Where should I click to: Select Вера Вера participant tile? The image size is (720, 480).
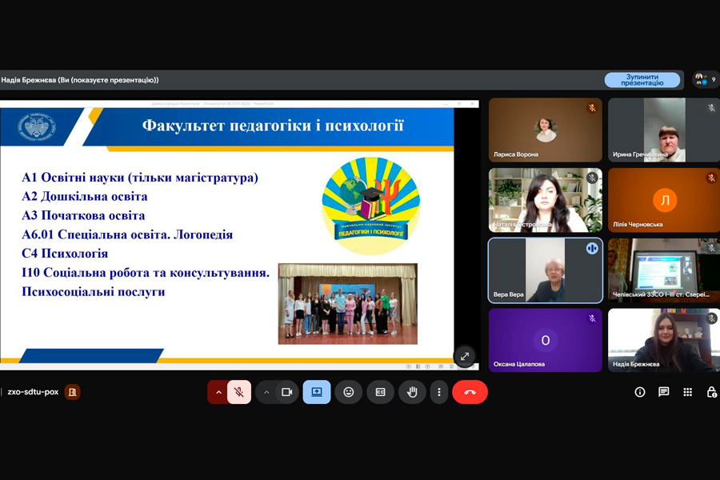point(546,270)
